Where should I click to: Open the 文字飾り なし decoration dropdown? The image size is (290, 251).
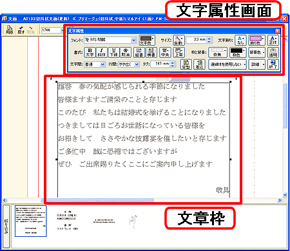(240, 40)
